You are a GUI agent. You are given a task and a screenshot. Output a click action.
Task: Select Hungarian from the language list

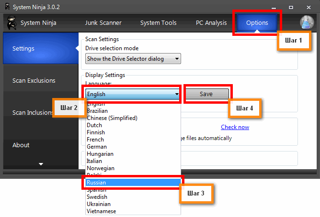pos(133,154)
